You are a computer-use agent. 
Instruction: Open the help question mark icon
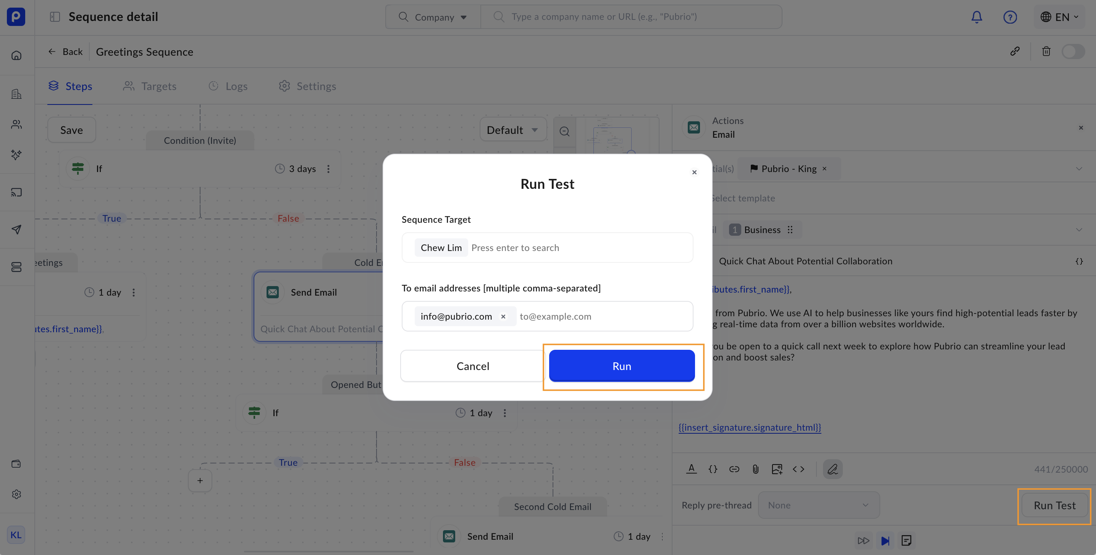[1010, 17]
